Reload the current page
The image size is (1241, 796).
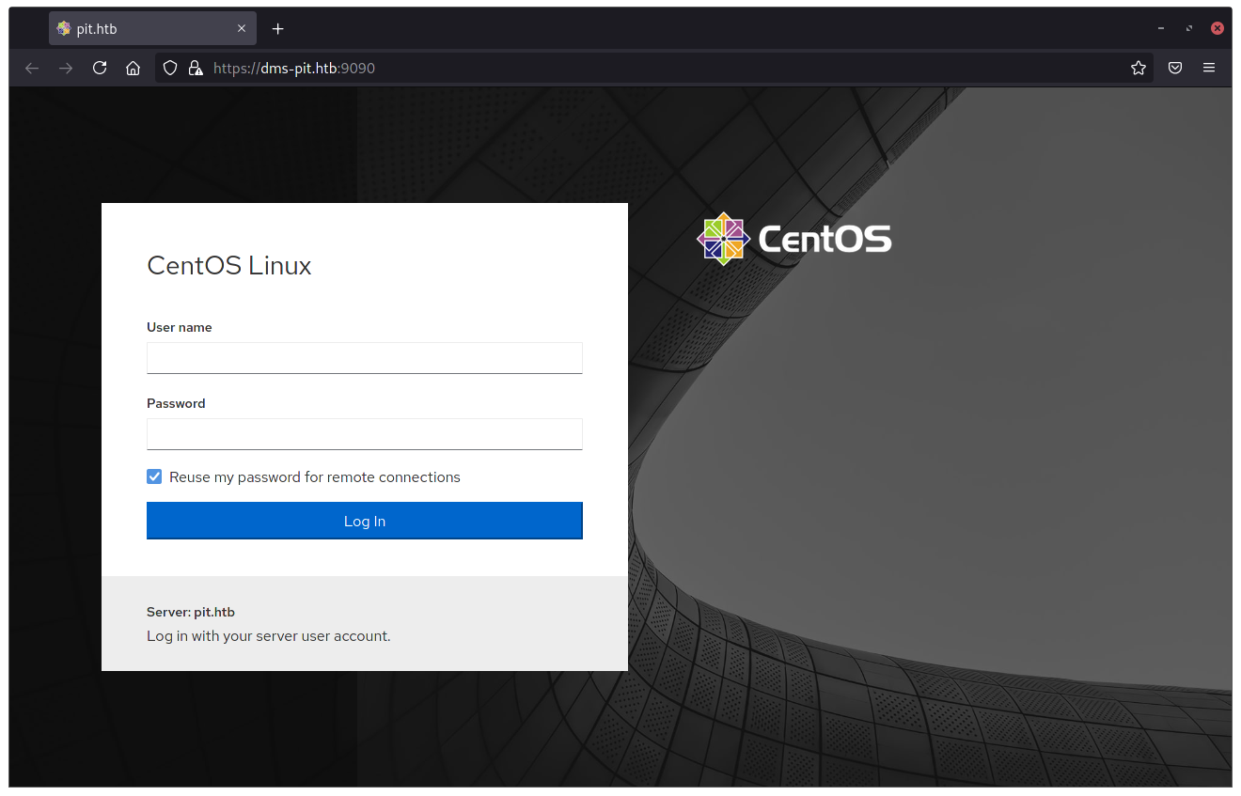point(100,68)
